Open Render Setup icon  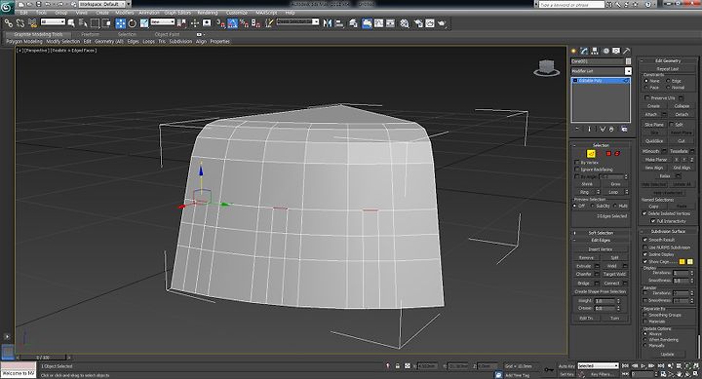(418, 23)
